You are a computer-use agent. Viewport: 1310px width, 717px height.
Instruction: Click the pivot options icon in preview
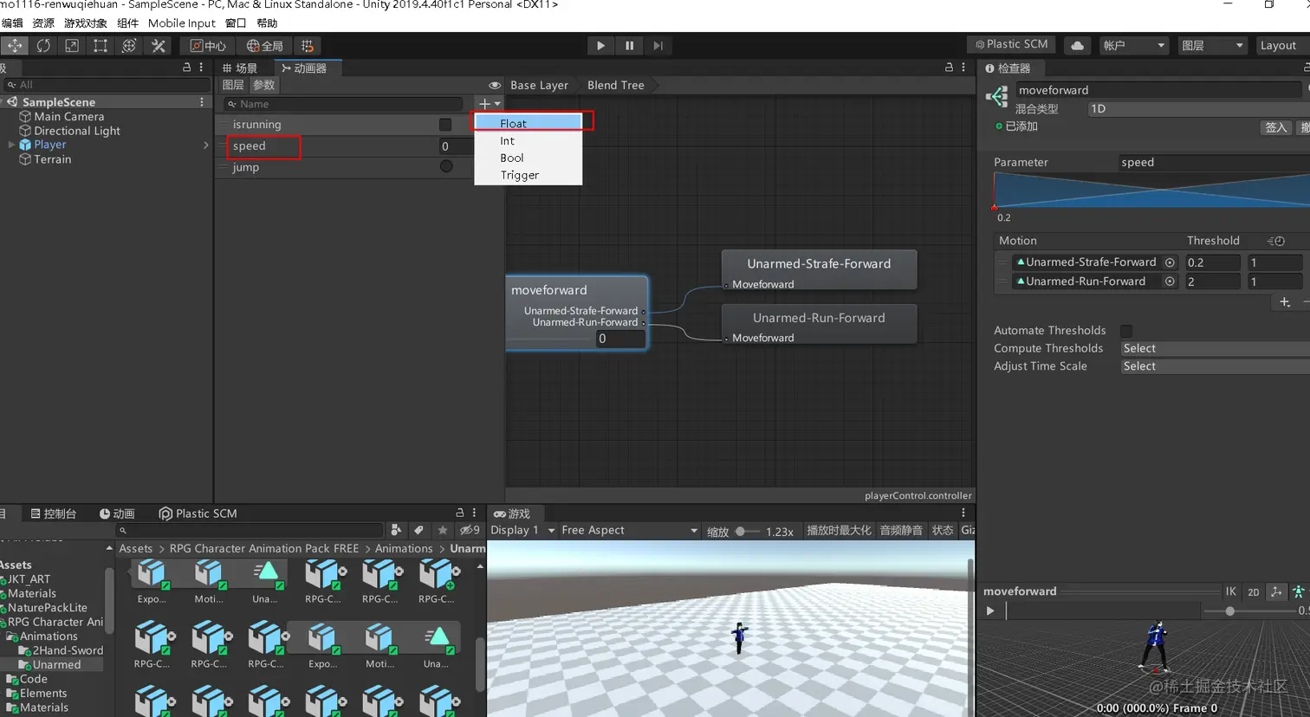[1276, 591]
